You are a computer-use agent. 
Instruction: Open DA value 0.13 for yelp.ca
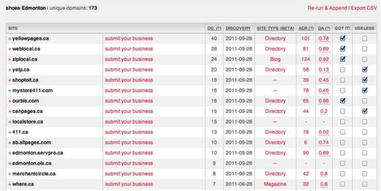[324, 70]
